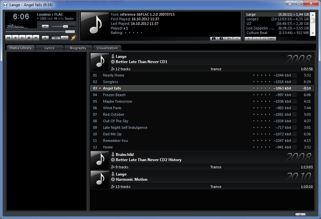Tick the checkbox on the Frozen Beach row
321x219 pixels.
(x=295, y=95)
